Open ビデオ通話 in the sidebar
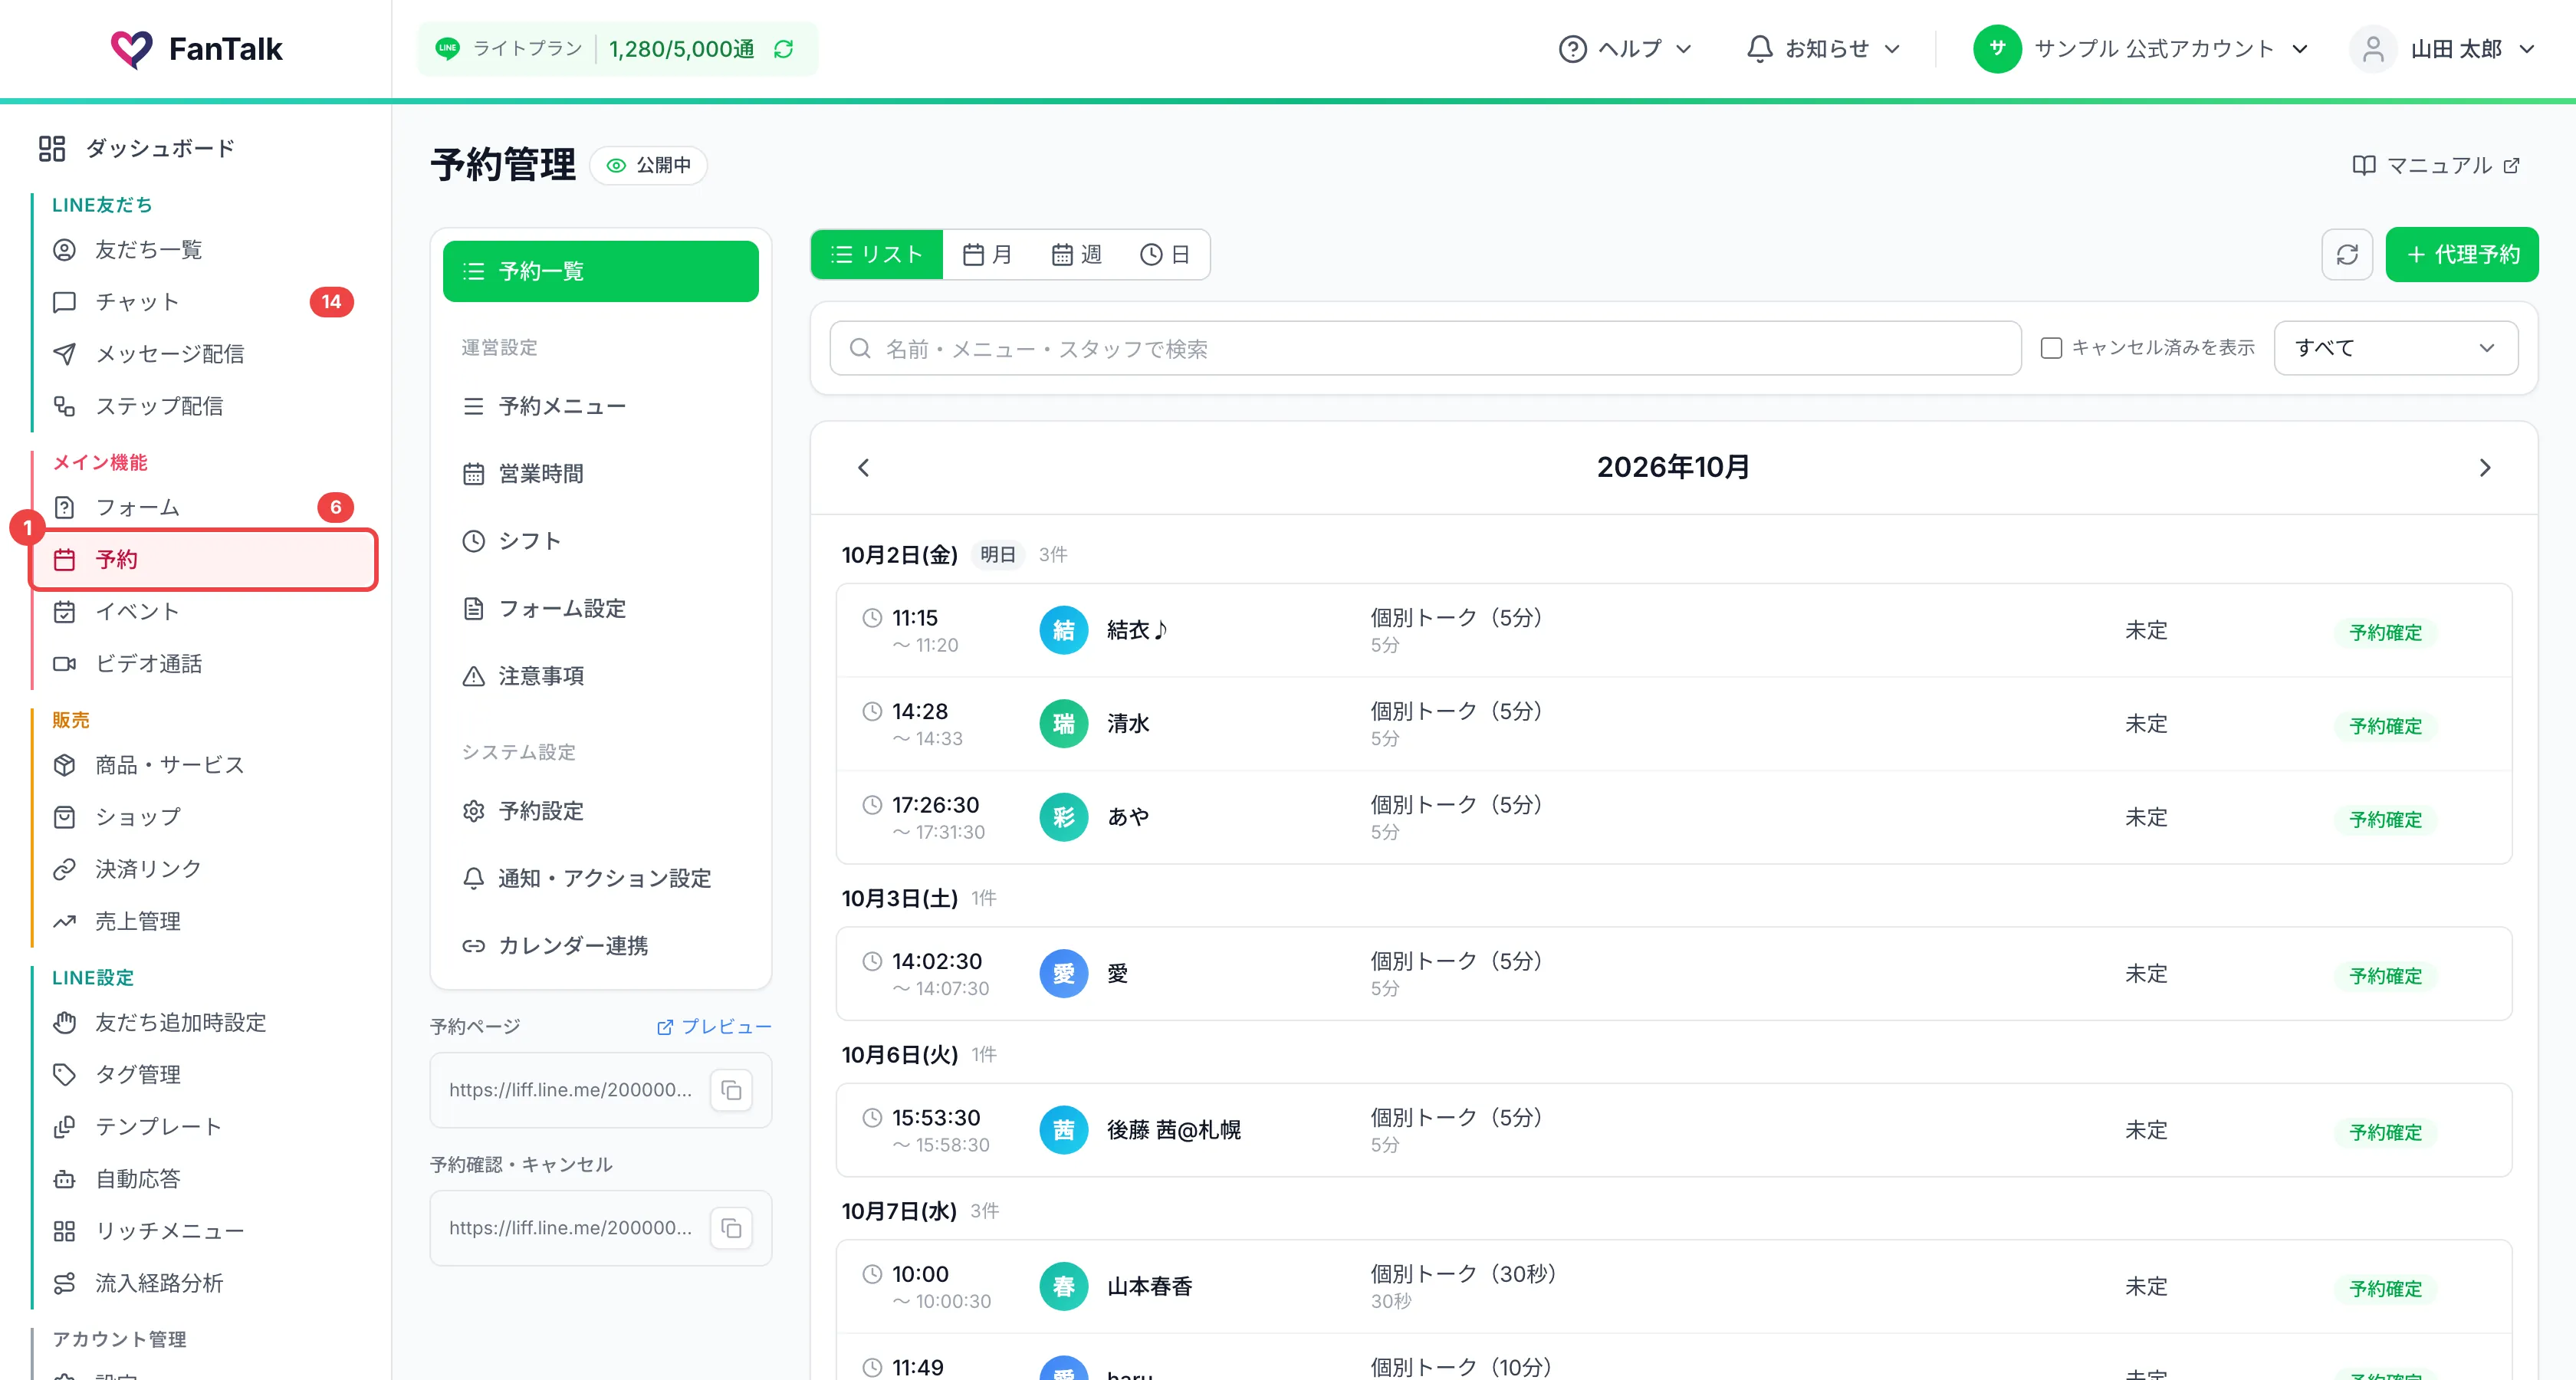 204,664
